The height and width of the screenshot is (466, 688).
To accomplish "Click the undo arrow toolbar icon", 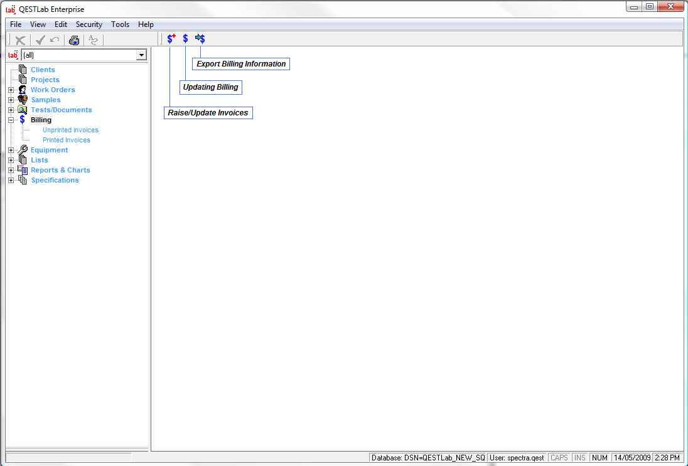I will 55,40.
